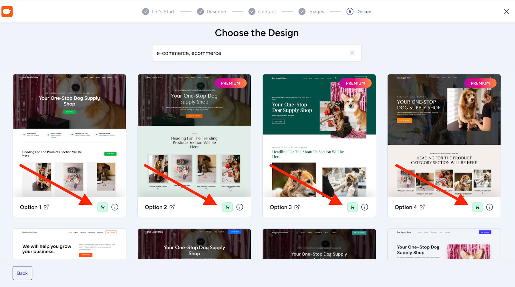Open Option 1 preview in new tab
The image size is (515, 287).
pyautogui.click(x=46, y=207)
